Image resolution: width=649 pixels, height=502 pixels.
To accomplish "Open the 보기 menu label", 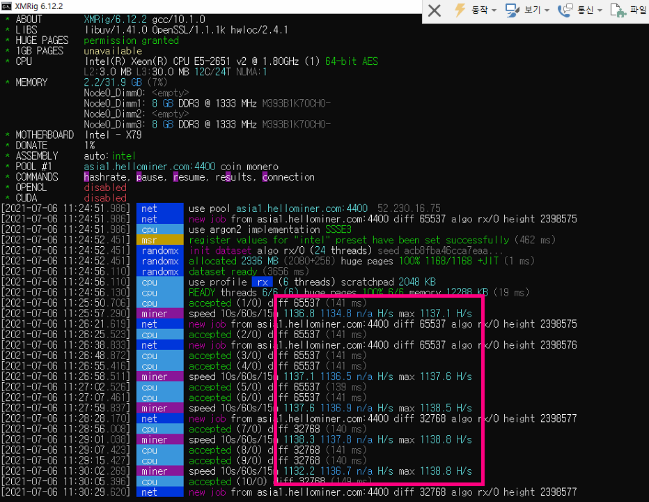I will click(533, 10).
